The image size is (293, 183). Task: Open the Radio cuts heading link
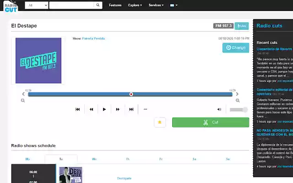pyautogui.click(x=269, y=26)
